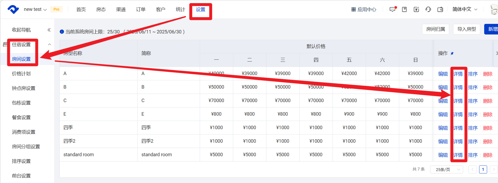Open 价格计划 in the sidebar
This screenshot has width=498, height=183.
21,74
